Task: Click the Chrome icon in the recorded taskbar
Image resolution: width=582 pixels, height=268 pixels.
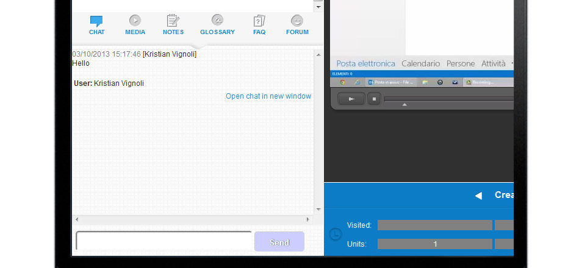Action: [x=343, y=82]
